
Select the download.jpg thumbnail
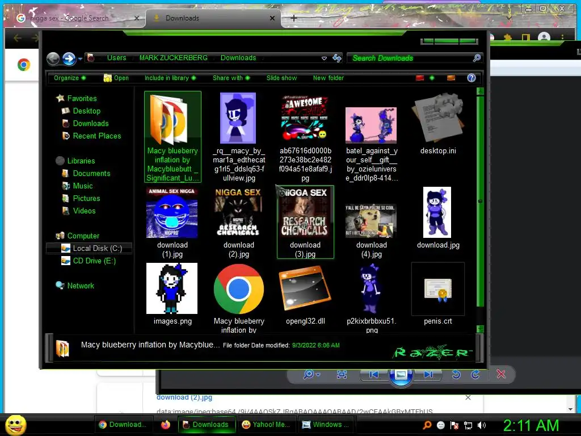[x=438, y=218]
